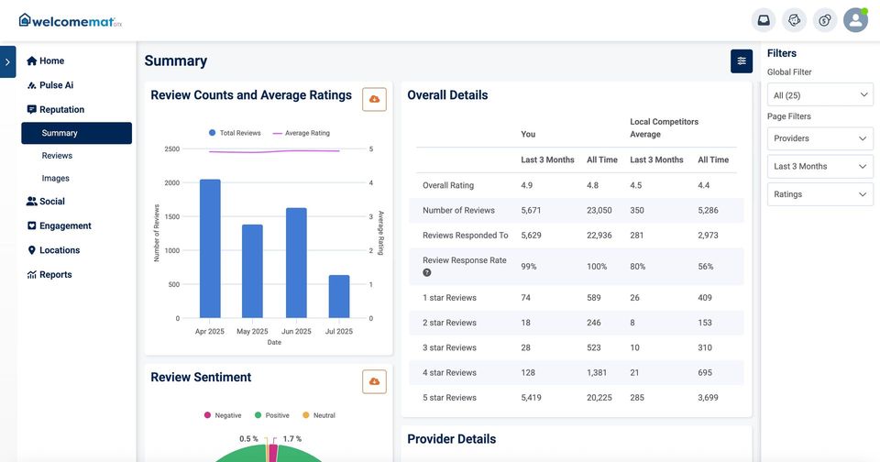Download Review Counts chart via cloud icon

coord(374,99)
